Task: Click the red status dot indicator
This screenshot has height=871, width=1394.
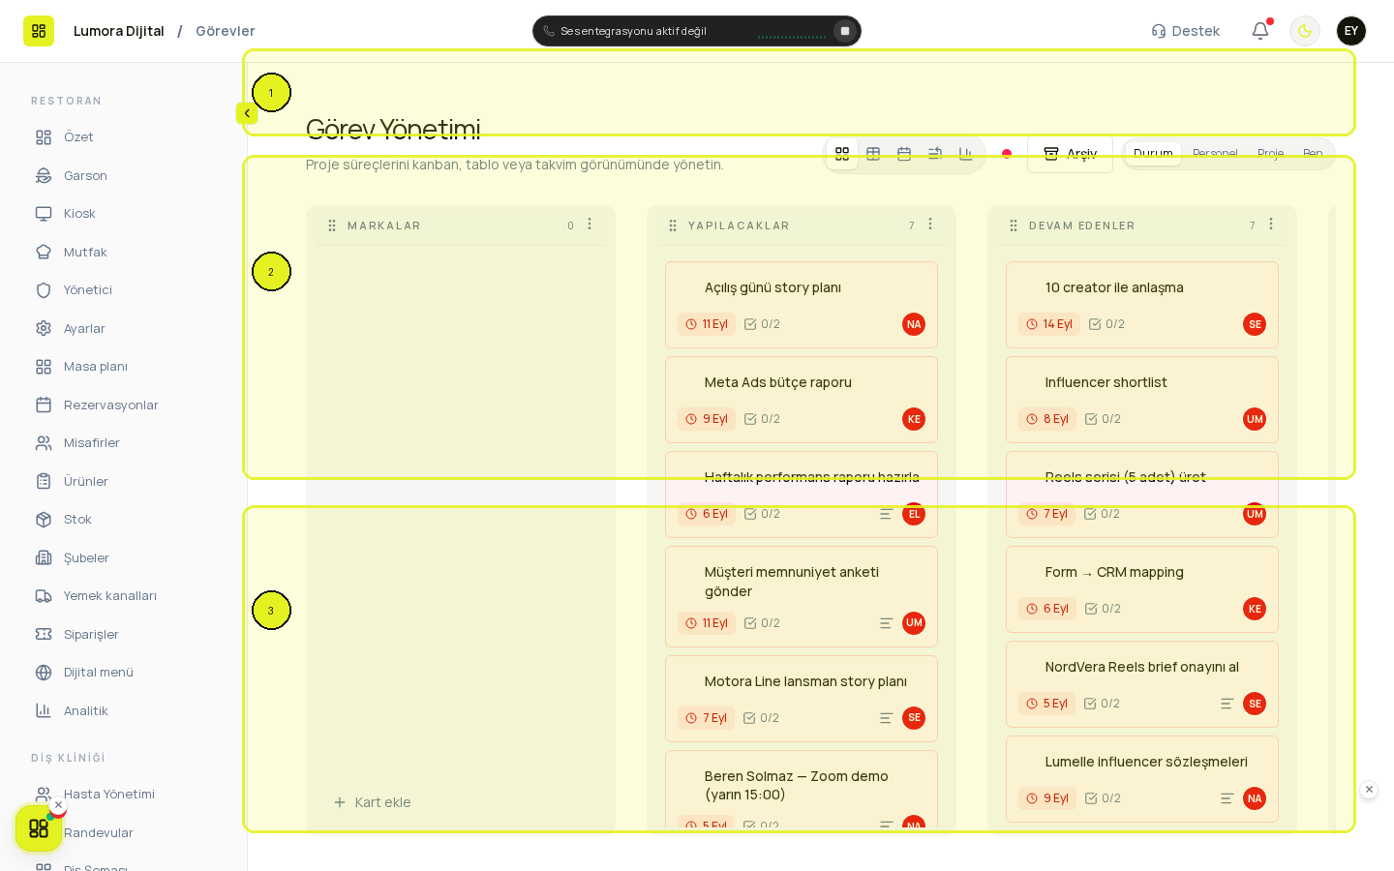Action: point(1007,154)
